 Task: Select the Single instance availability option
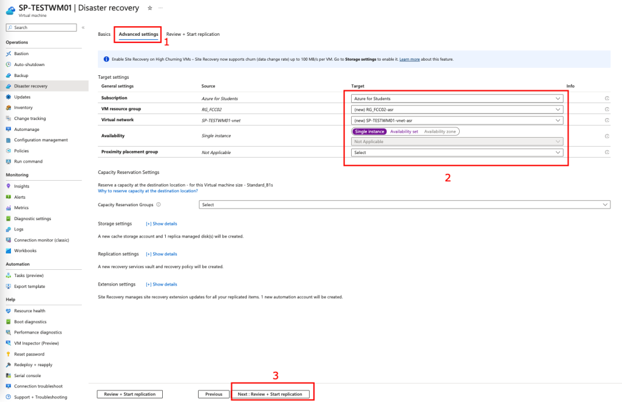pos(369,132)
